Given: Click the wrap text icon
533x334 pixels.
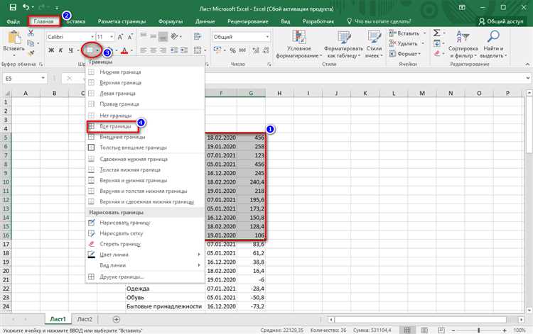Looking at the screenshot, I should coord(197,36).
